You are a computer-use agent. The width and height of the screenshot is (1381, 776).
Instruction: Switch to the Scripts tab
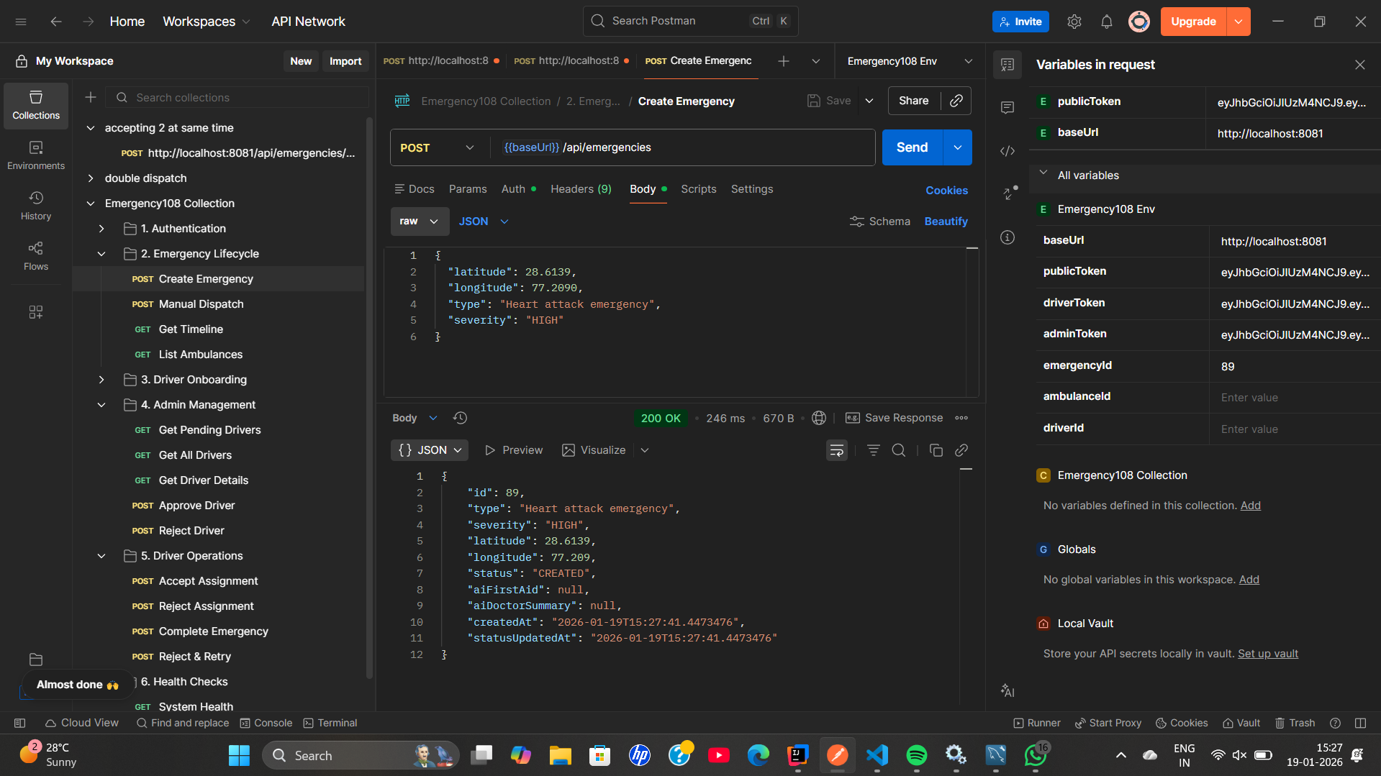(697, 188)
